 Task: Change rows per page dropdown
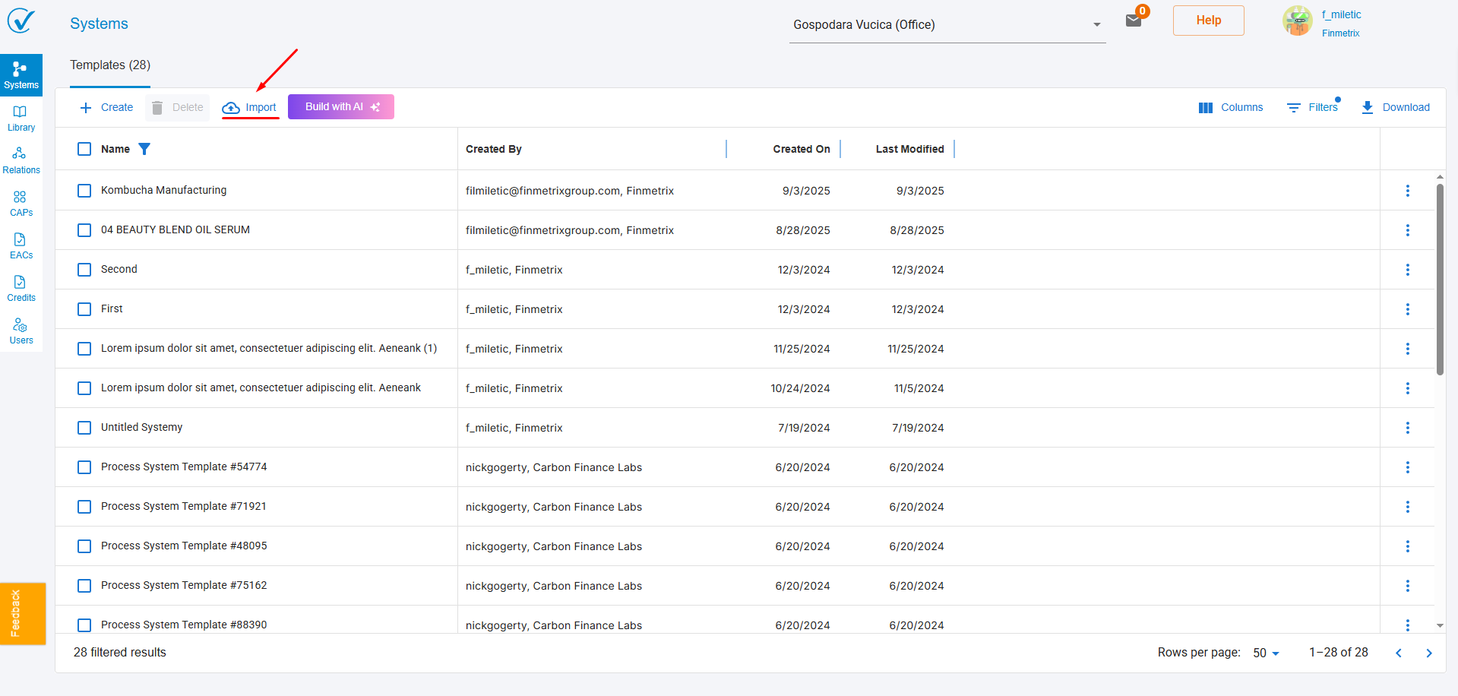pos(1266,653)
